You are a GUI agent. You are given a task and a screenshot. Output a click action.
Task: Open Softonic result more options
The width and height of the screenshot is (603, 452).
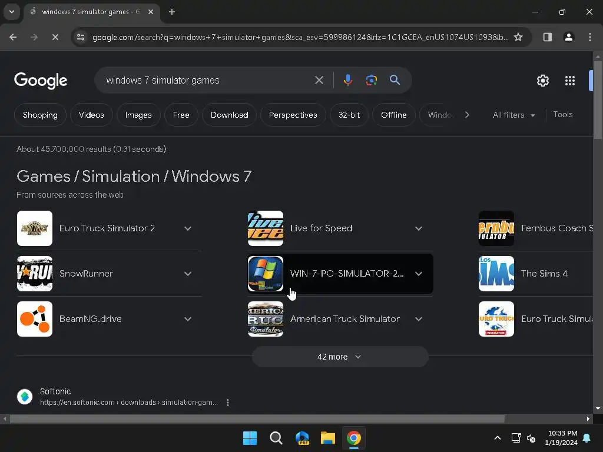click(x=228, y=403)
